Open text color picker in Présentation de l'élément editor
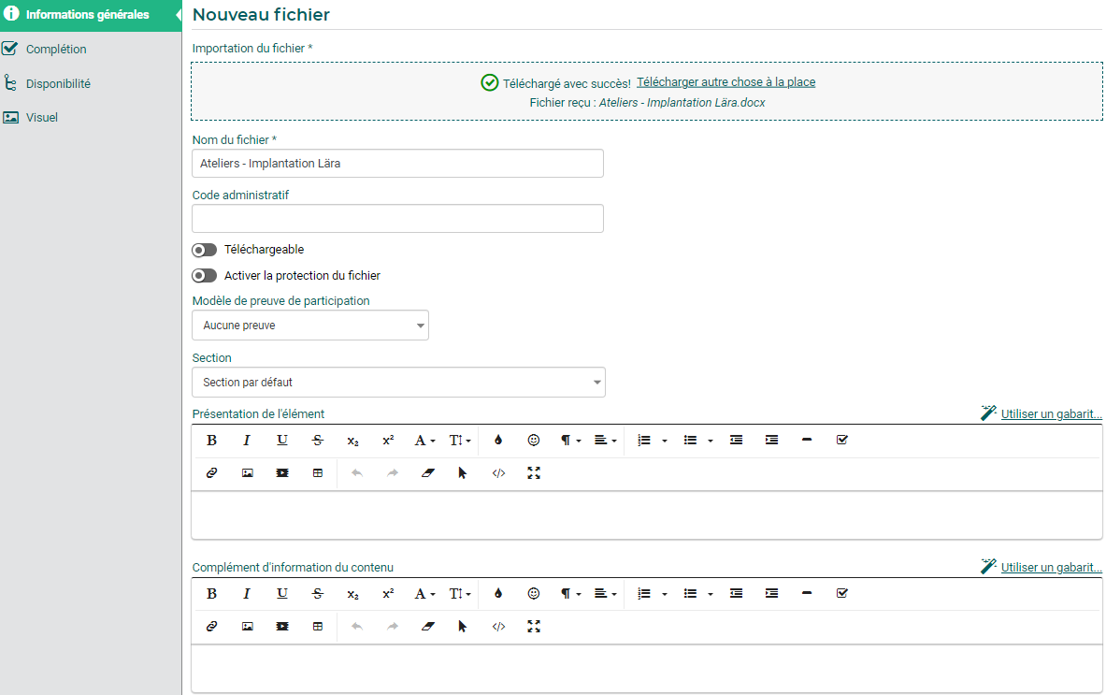Image resolution: width=1106 pixels, height=695 pixels. point(498,441)
